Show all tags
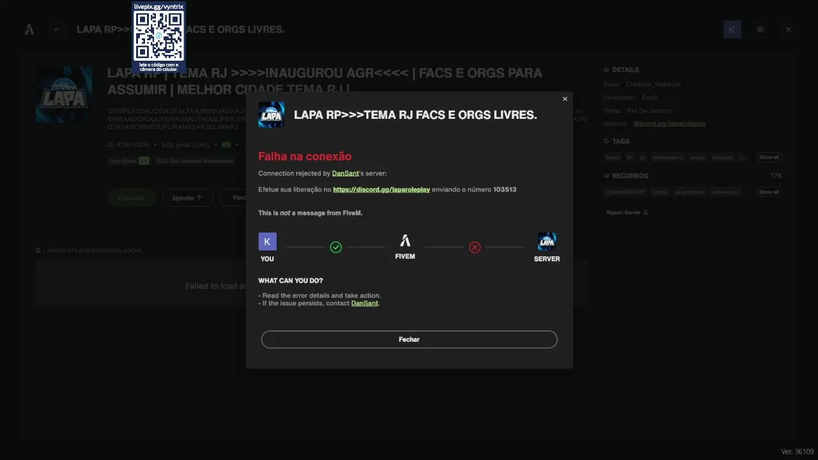This screenshot has height=460, width=818. click(769, 157)
